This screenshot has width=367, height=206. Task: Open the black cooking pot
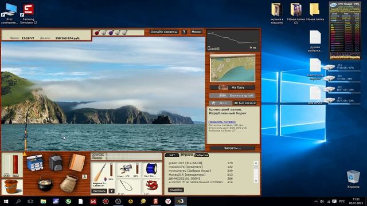point(45,183)
